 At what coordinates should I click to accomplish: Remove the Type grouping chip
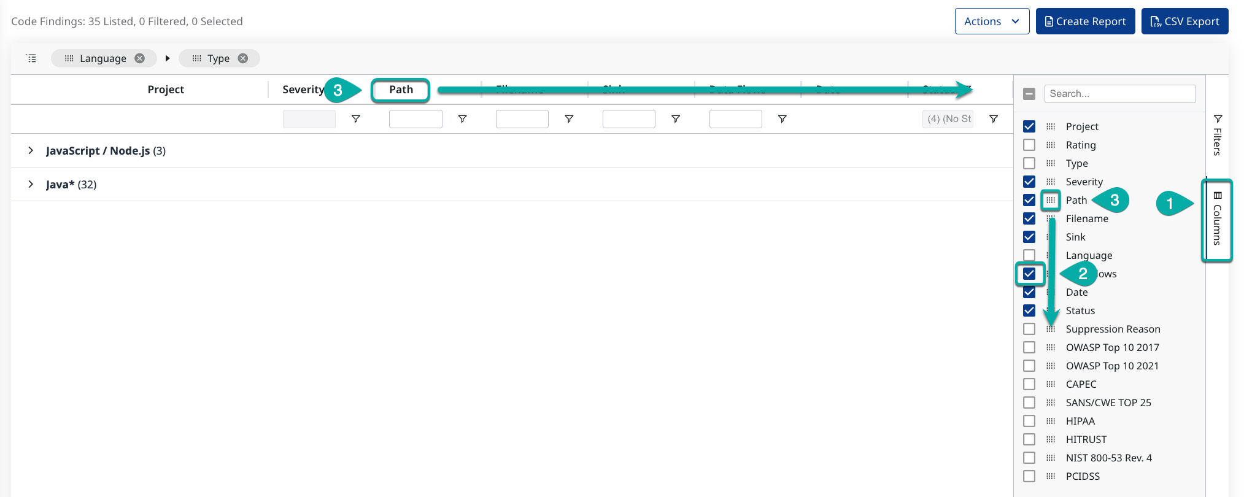point(243,58)
